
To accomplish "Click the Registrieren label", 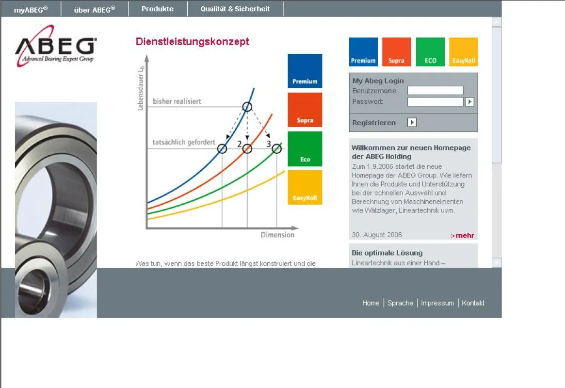I will coord(373,123).
